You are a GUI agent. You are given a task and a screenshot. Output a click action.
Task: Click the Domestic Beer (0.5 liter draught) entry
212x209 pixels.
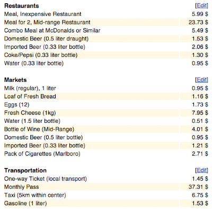(x=106, y=39)
